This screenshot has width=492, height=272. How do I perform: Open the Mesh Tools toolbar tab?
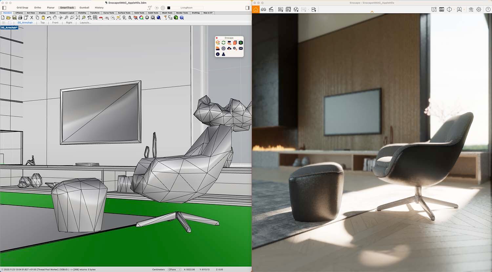(167, 13)
